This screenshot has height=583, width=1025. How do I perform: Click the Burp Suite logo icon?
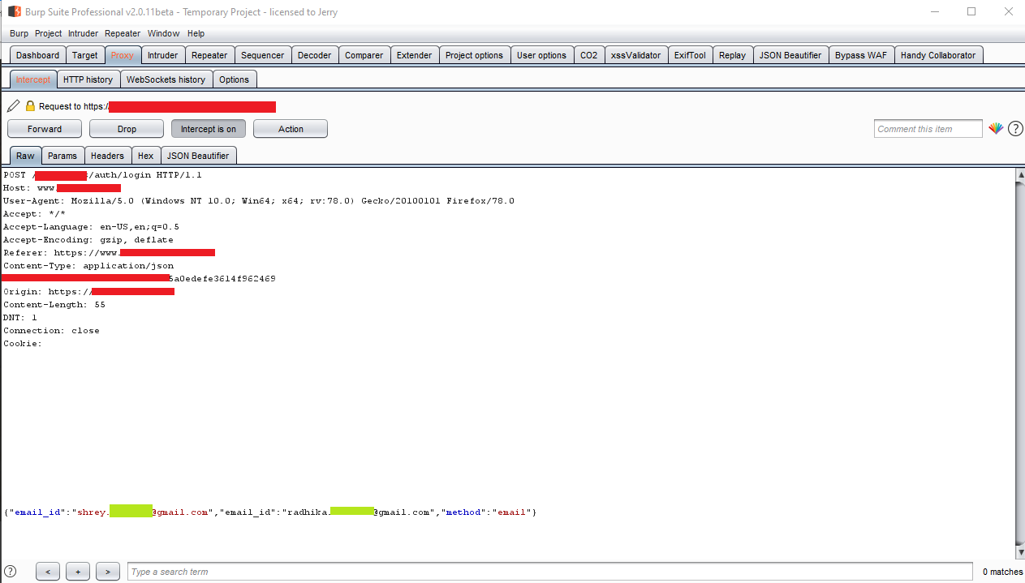pos(14,12)
